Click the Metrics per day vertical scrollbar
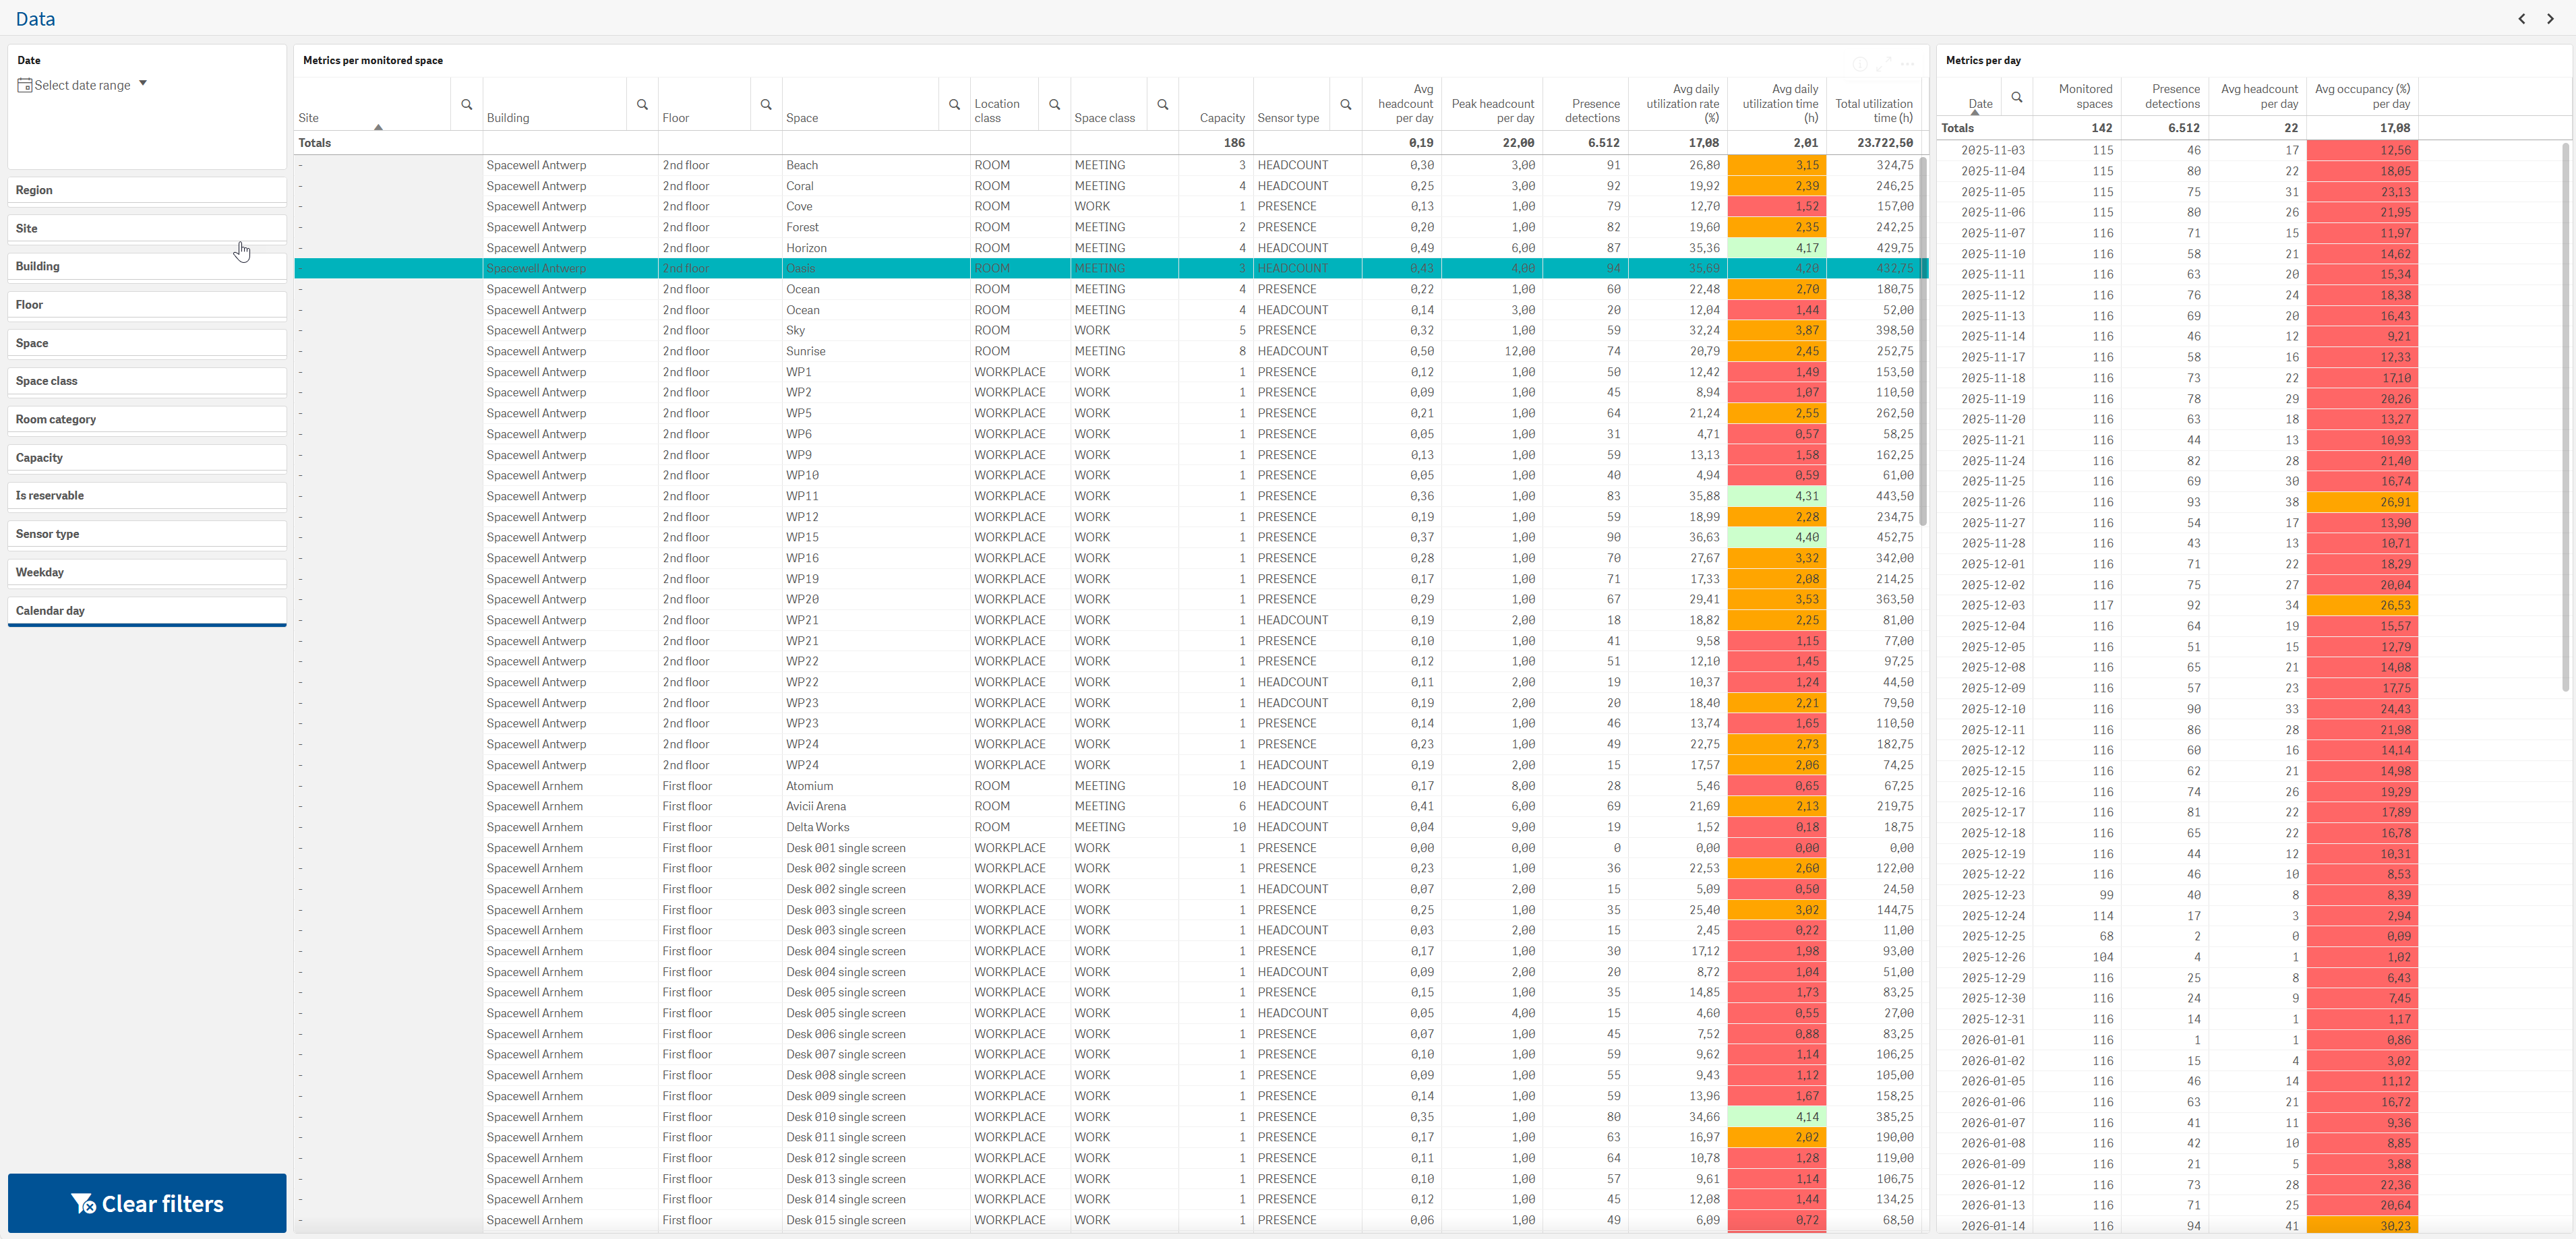This screenshot has height=1239, width=2576. click(x=2565, y=417)
